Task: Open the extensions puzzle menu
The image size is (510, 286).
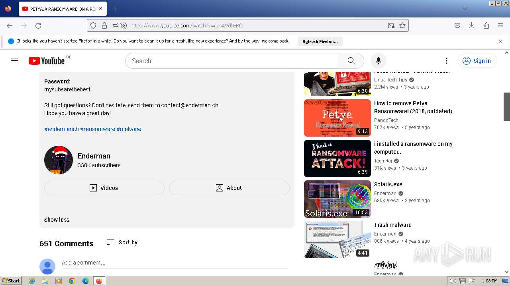Action: 486,25
